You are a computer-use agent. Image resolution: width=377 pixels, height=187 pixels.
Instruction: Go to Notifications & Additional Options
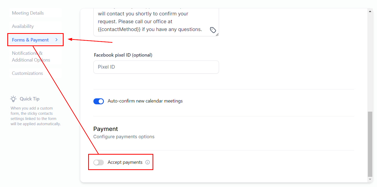[x=31, y=57]
